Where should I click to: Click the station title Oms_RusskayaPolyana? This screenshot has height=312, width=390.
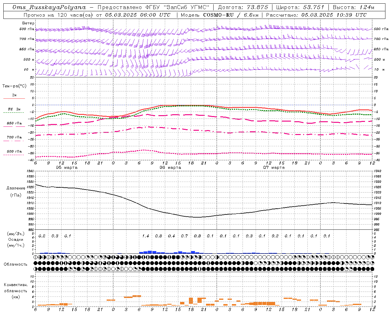(x=49, y=7)
